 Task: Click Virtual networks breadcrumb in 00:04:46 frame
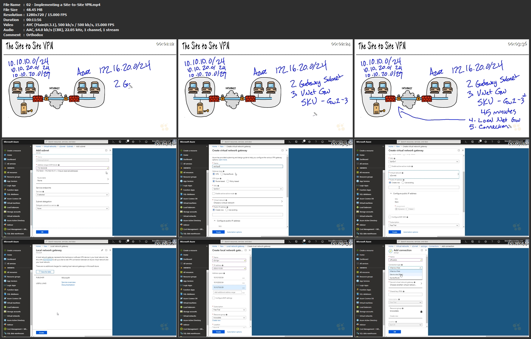pos(50,146)
